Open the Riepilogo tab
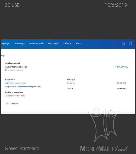Viewport: 136px width, 154px height. [5, 43]
